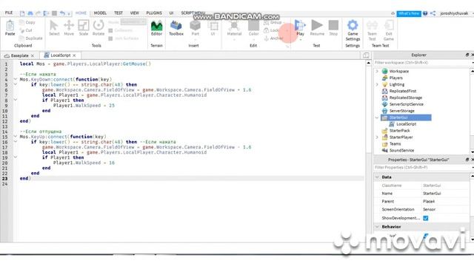
Task: Choose the Move tool
Action: click(69, 28)
